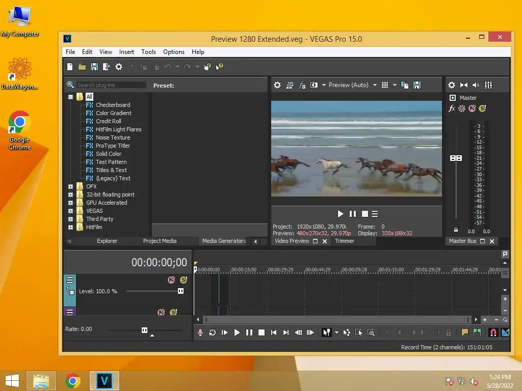522x391 pixels.
Task: Adjust the Master volume fader
Action: [456, 158]
